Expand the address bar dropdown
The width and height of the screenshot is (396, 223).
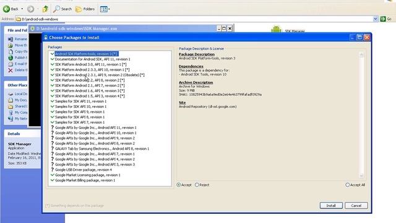pyautogui.click(x=376, y=19)
